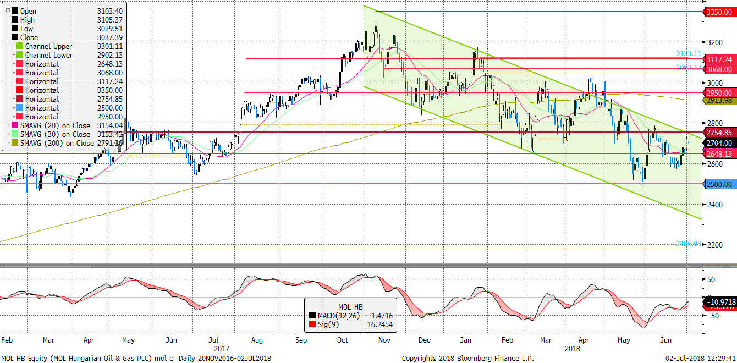This screenshot has height=363, width=737.
Task: Click the olive 2913.98 axis tag
Action: click(x=719, y=100)
